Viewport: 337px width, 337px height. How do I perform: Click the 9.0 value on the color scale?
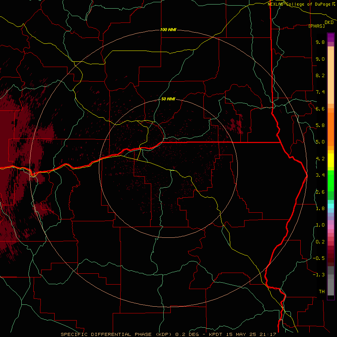[x=320, y=59]
